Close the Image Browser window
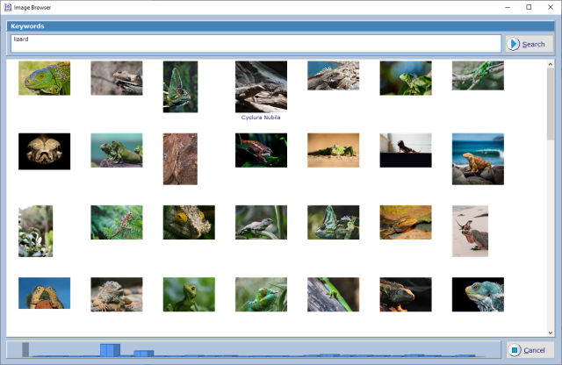The height and width of the screenshot is (365, 562). click(x=551, y=7)
